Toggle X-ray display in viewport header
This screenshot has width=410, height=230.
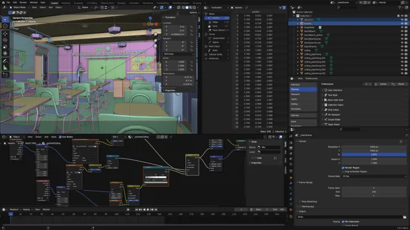click(179, 8)
